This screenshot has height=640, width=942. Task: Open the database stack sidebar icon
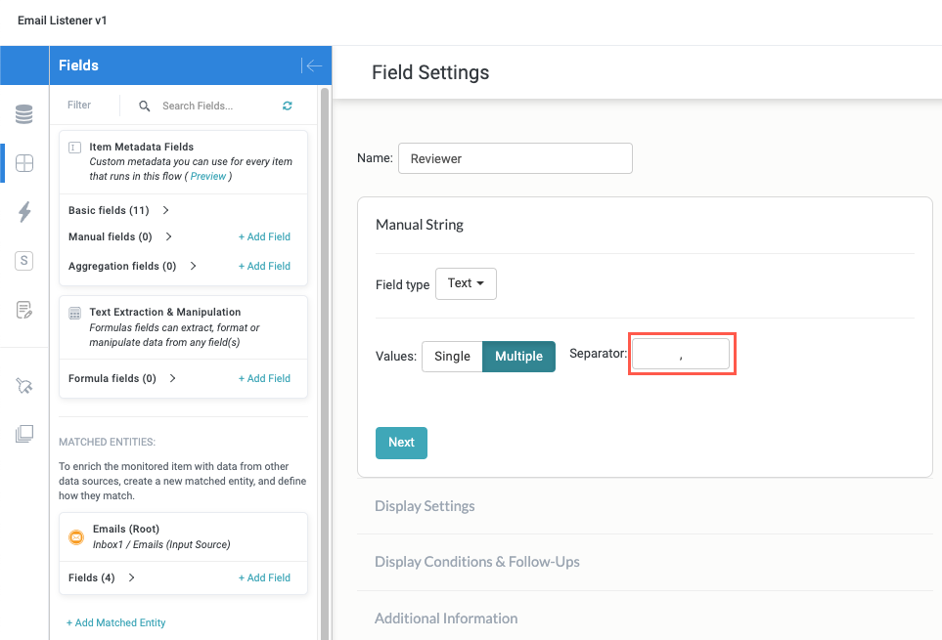point(24,115)
